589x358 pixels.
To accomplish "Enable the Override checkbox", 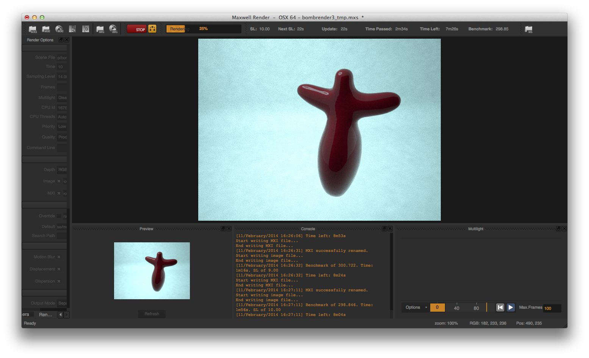I will pyautogui.click(x=59, y=216).
